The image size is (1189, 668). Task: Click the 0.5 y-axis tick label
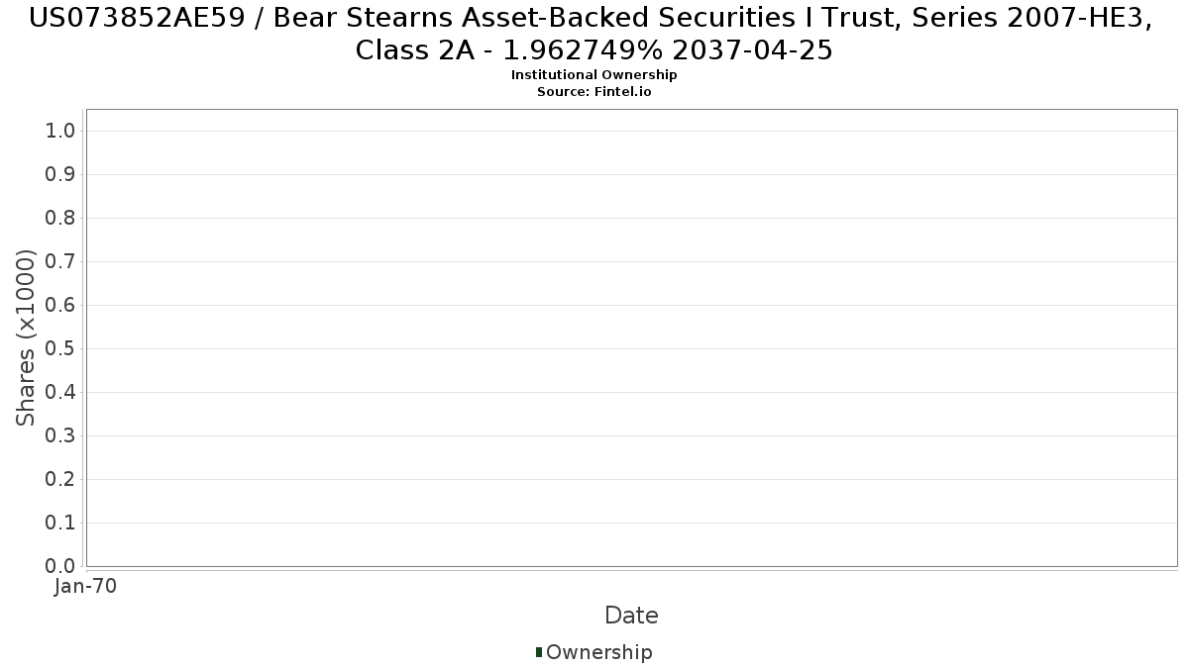pyautogui.click(x=60, y=348)
